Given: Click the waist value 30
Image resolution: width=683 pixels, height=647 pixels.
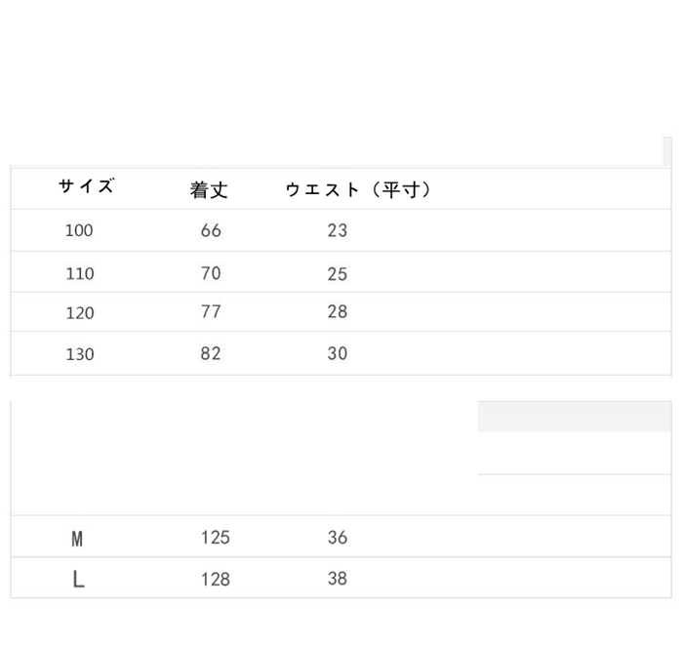Looking at the screenshot, I should click(x=338, y=353).
